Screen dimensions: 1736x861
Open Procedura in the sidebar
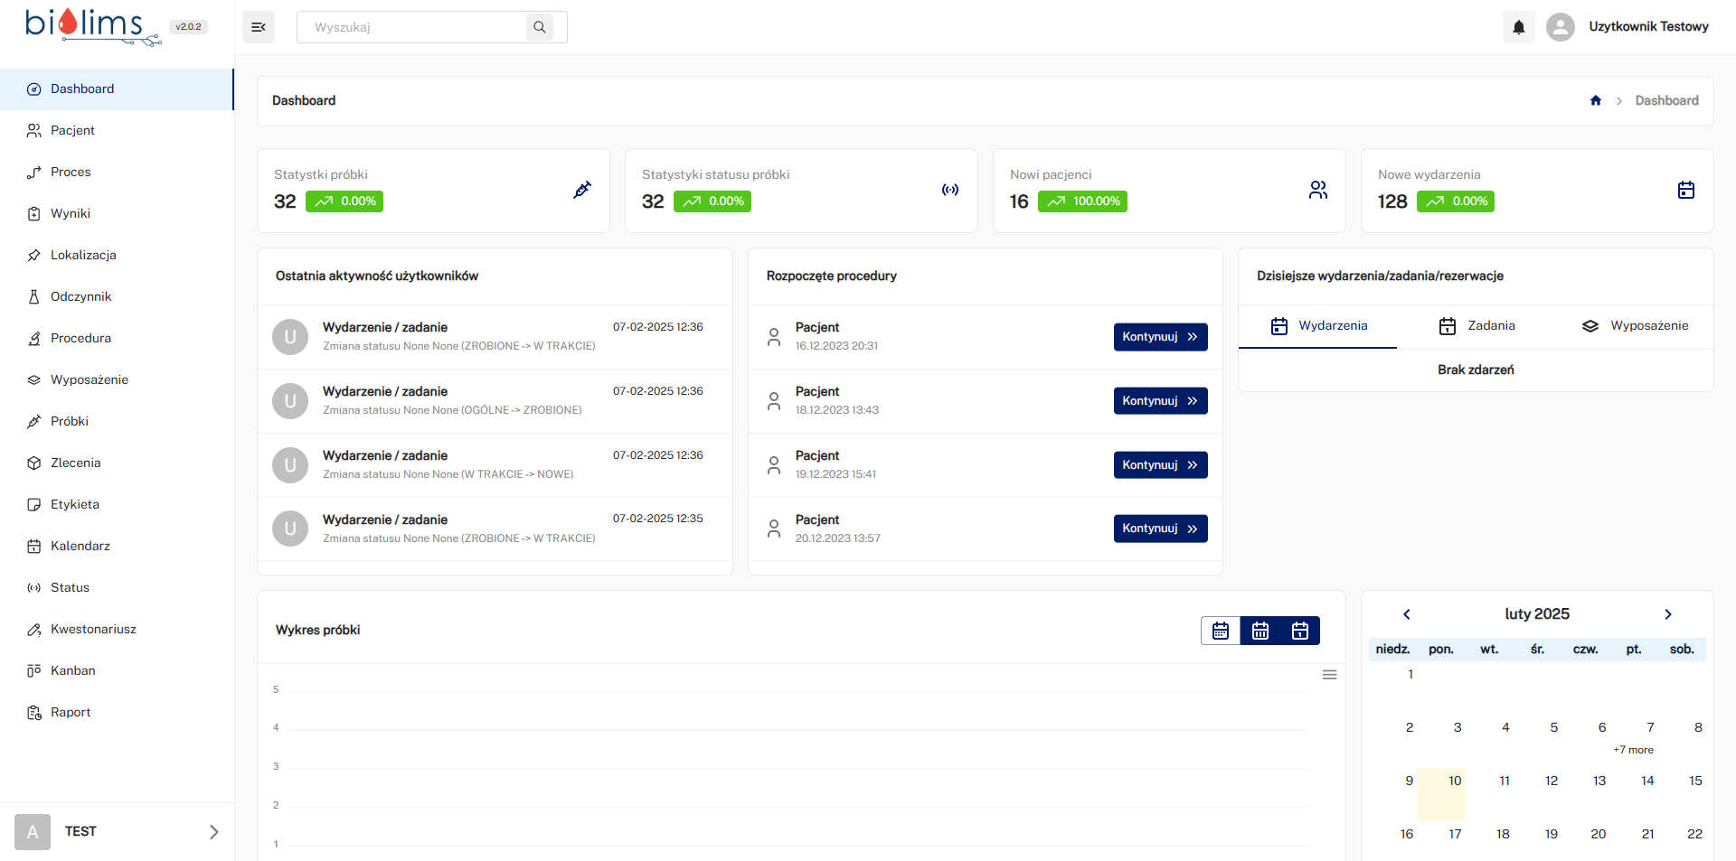coord(117,339)
